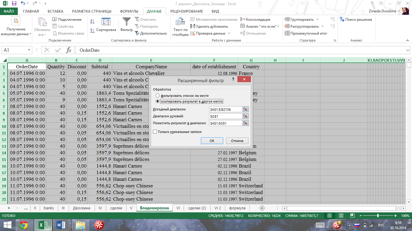Expand Data Validation (Проверка данных) dropdown
Viewport: 412px width, 231px height.
pyautogui.click(x=229, y=33)
